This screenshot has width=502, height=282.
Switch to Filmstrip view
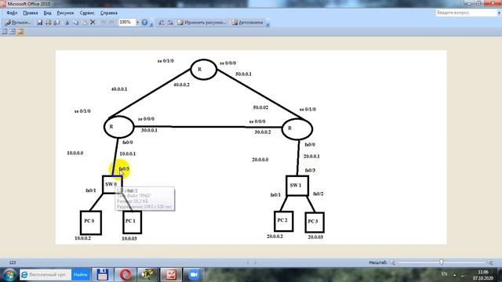click(13, 31)
